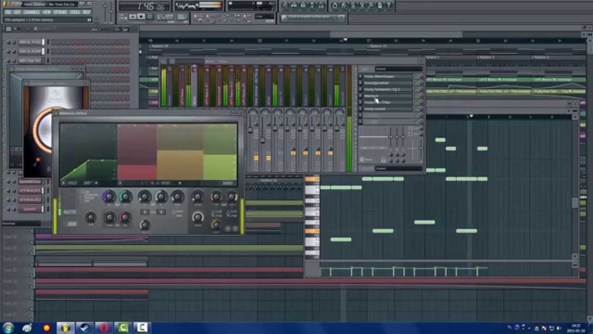Click the main pitch slider in the top panel
Screen dimensions: 593x334
(112, 12)
